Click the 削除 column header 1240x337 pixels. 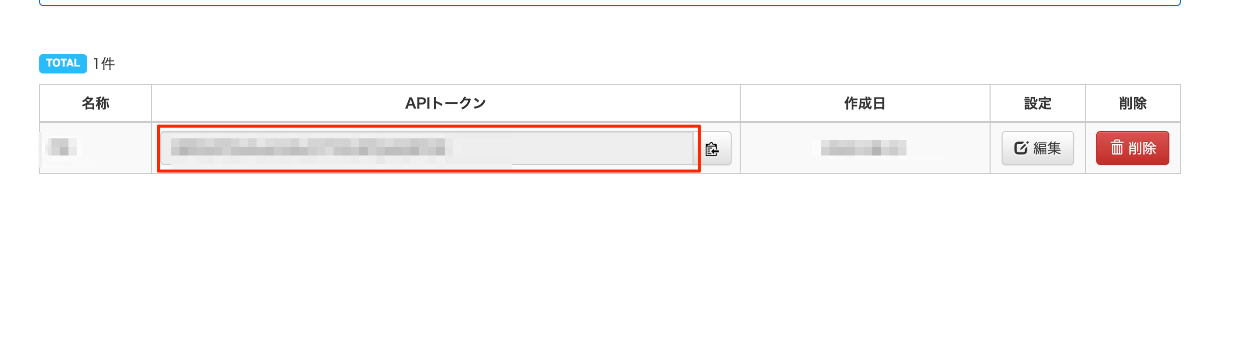(1133, 103)
